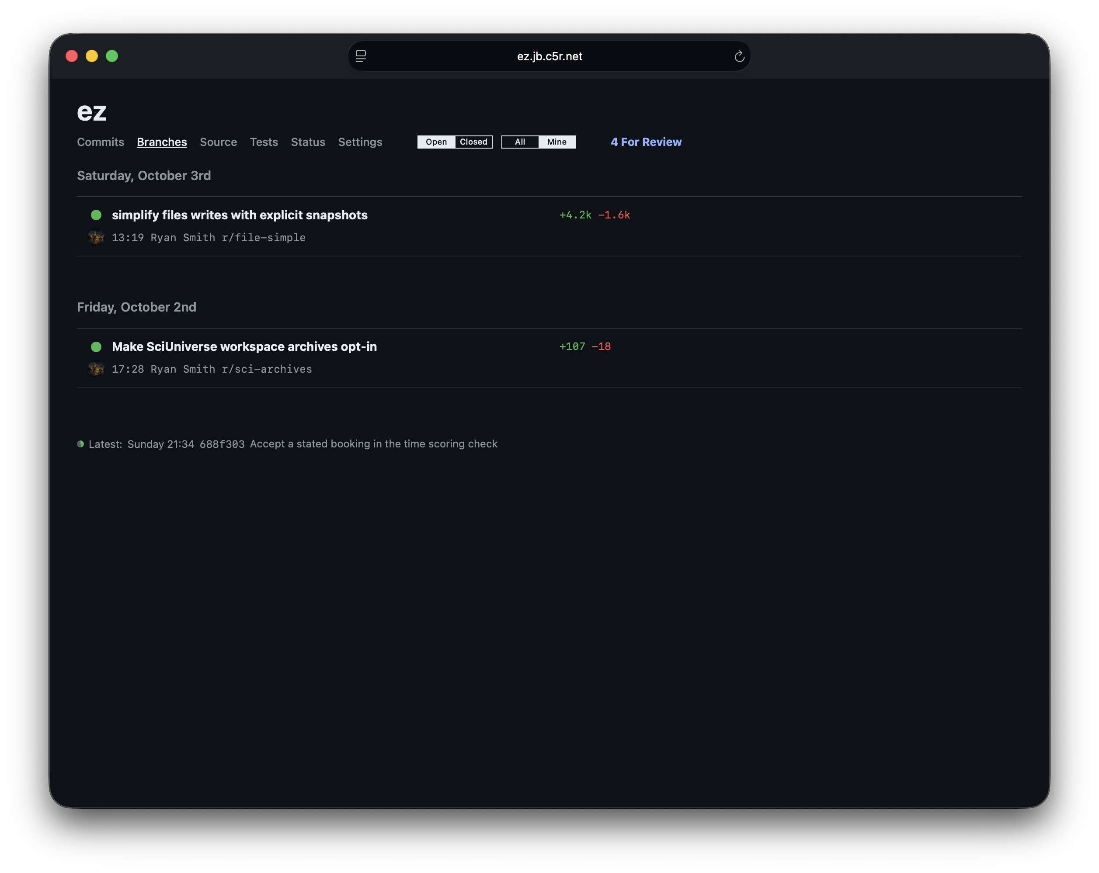This screenshot has height=873, width=1099.
Task: Reload the page with the refresh icon
Action: click(x=739, y=56)
